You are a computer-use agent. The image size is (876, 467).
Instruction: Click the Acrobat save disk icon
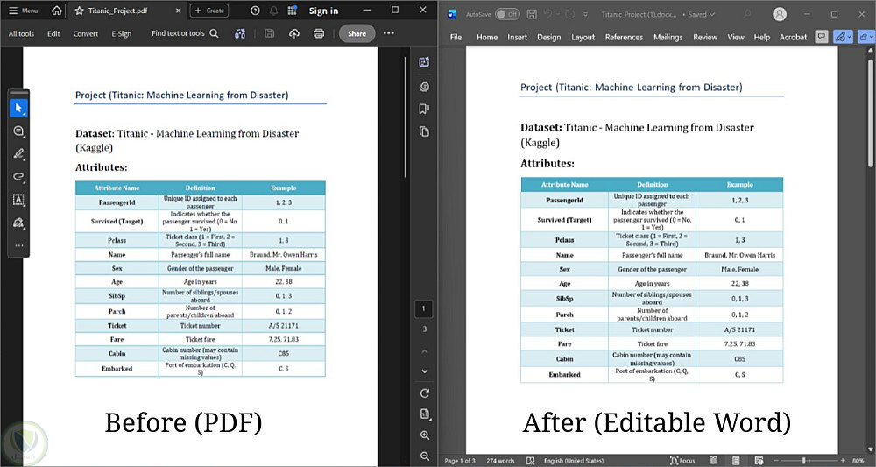(x=269, y=33)
